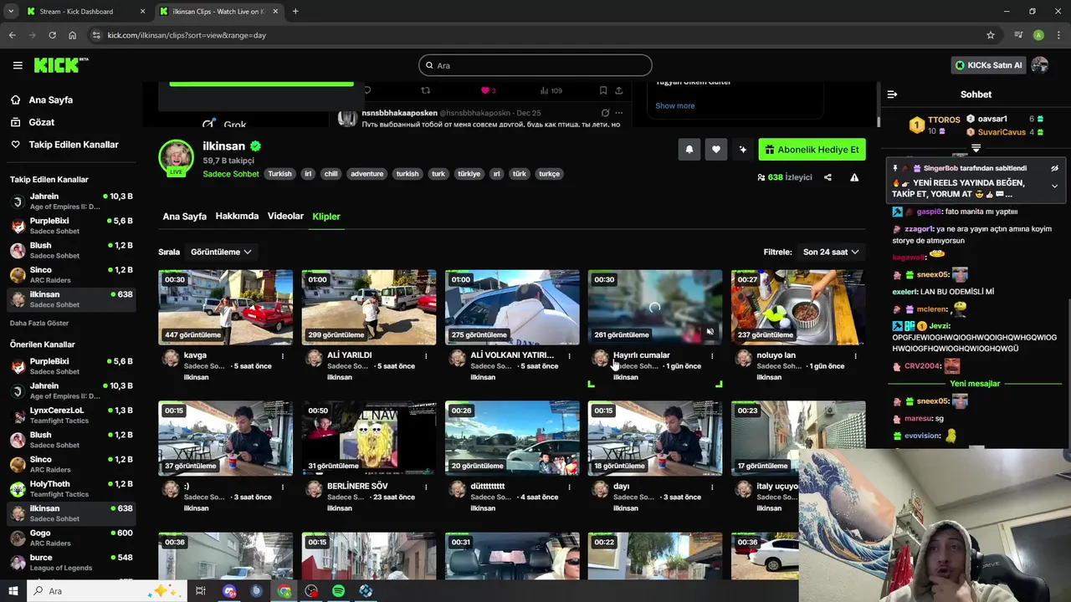Open Task View on the taskbar
Image resolution: width=1071 pixels, height=602 pixels.
tap(201, 591)
